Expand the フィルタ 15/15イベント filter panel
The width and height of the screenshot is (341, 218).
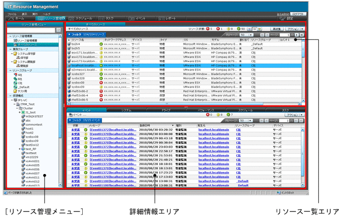[84, 120]
